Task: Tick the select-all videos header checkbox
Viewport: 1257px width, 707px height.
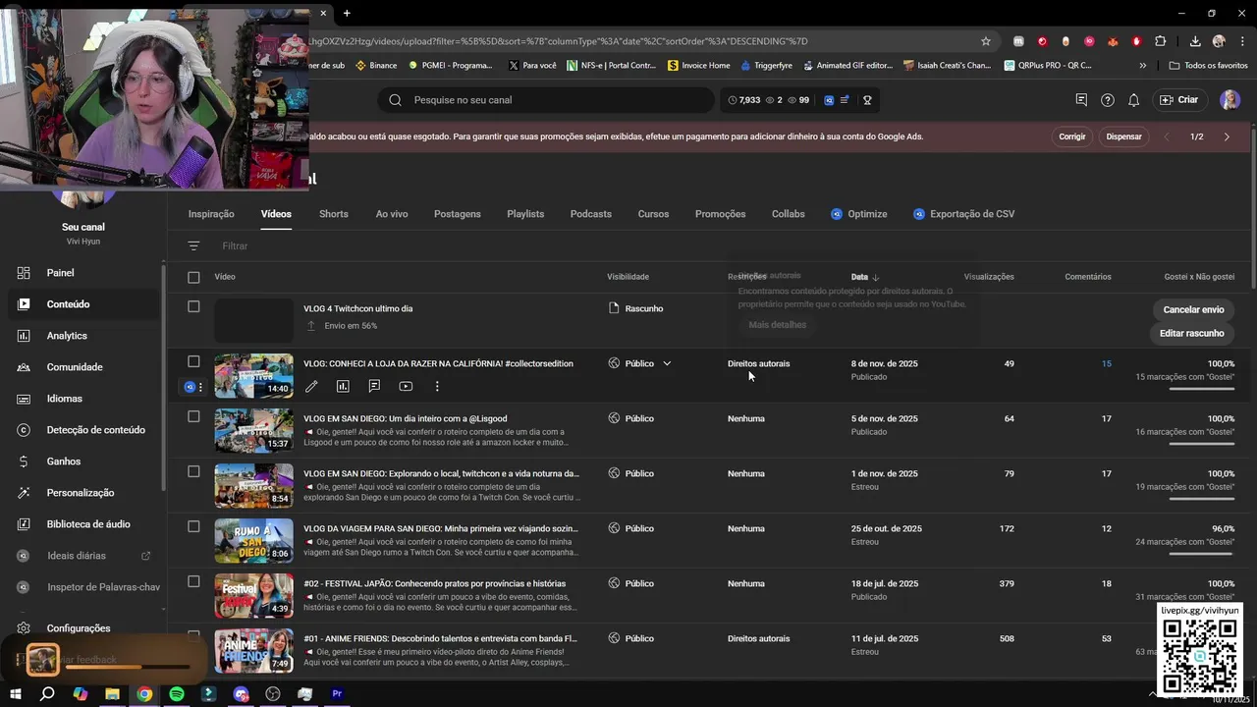Action: 193,277
